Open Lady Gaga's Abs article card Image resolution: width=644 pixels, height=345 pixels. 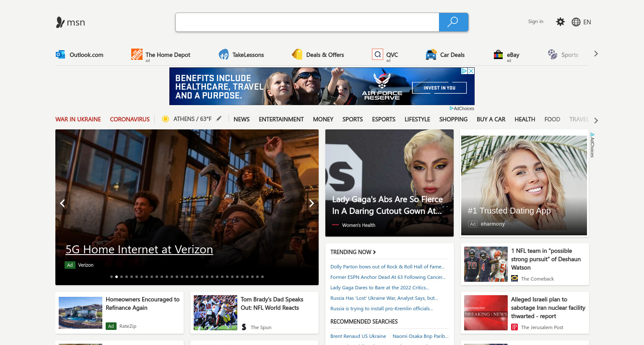(x=390, y=183)
